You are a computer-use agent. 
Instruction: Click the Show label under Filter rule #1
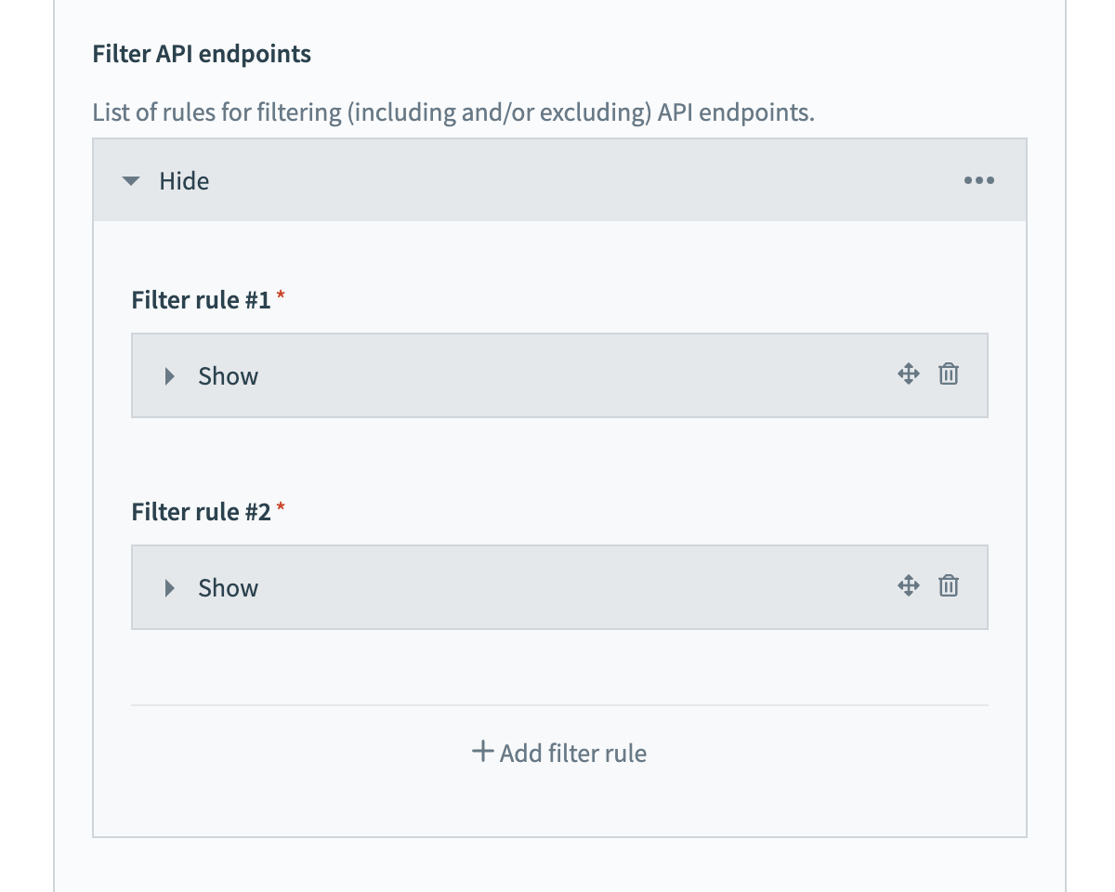click(228, 376)
